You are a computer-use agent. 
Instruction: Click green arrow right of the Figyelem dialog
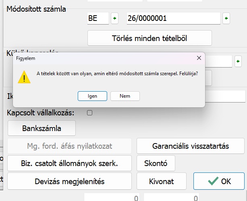pyautogui.click(x=238, y=61)
